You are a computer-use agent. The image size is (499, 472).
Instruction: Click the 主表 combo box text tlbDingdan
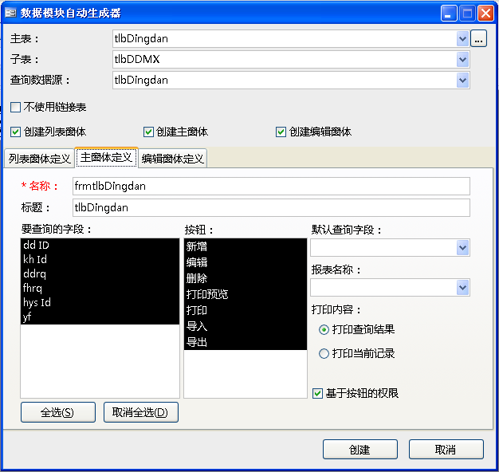pyautogui.click(x=141, y=39)
